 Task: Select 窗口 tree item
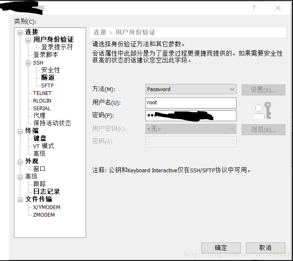pyautogui.click(x=39, y=169)
